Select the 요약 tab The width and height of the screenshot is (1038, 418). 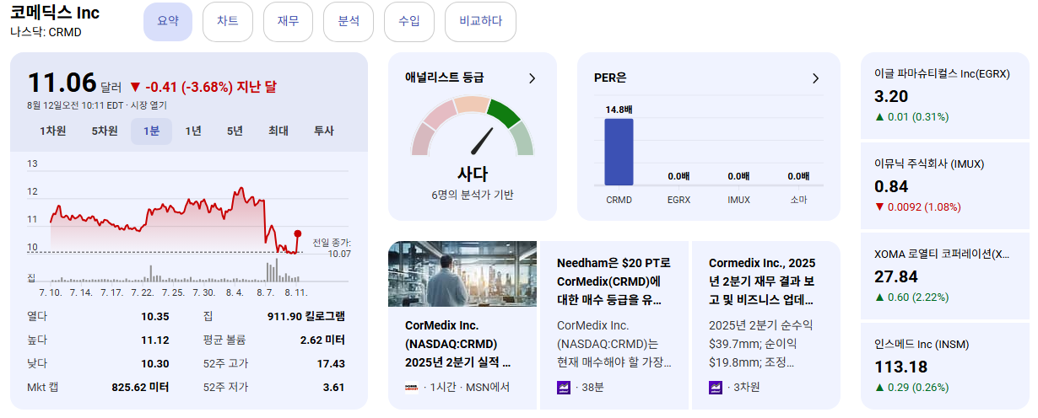[168, 22]
